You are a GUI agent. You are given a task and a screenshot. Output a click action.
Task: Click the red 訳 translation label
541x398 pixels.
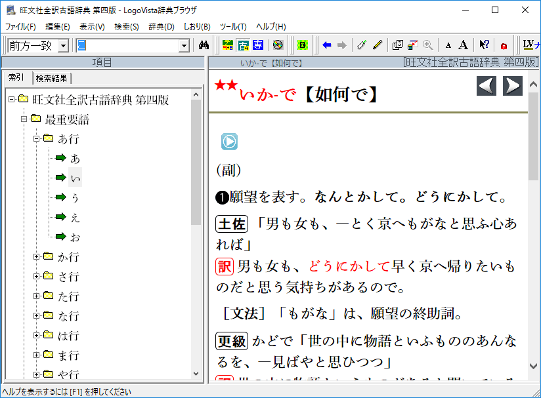(225, 266)
